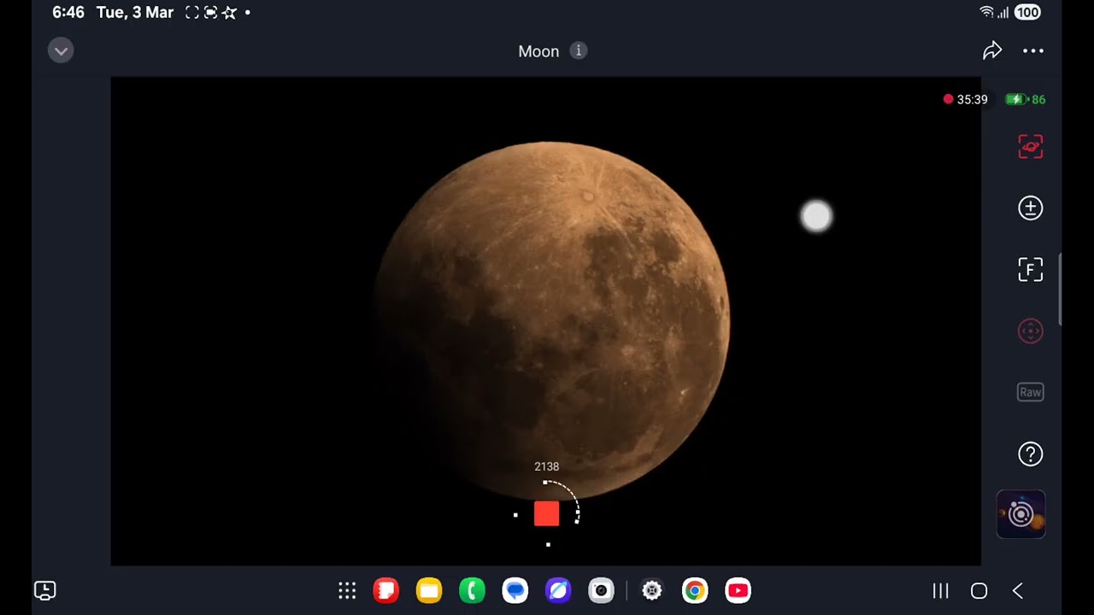The image size is (1094, 615).
Task: Collapse the view with the down chevron
Action: (61, 51)
